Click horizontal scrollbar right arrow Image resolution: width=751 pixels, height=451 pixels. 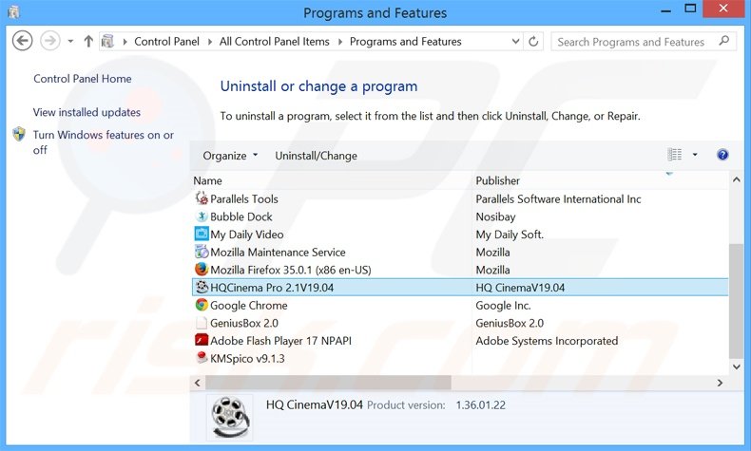[720, 383]
